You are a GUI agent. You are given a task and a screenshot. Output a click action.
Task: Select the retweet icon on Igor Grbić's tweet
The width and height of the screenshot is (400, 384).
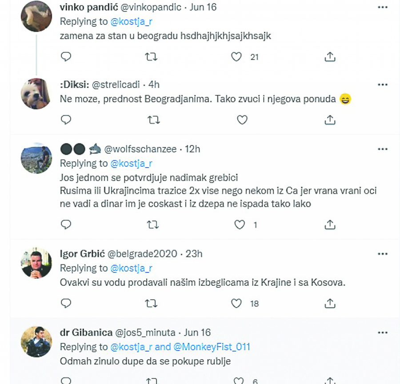point(151,304)
